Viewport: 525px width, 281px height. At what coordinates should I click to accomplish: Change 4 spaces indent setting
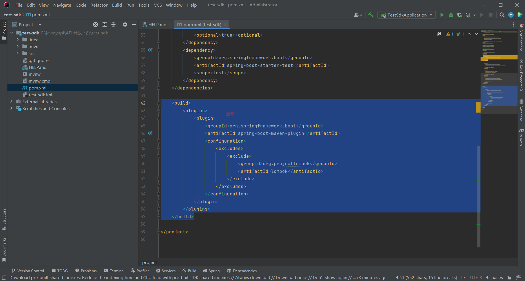tap(494, 277)
